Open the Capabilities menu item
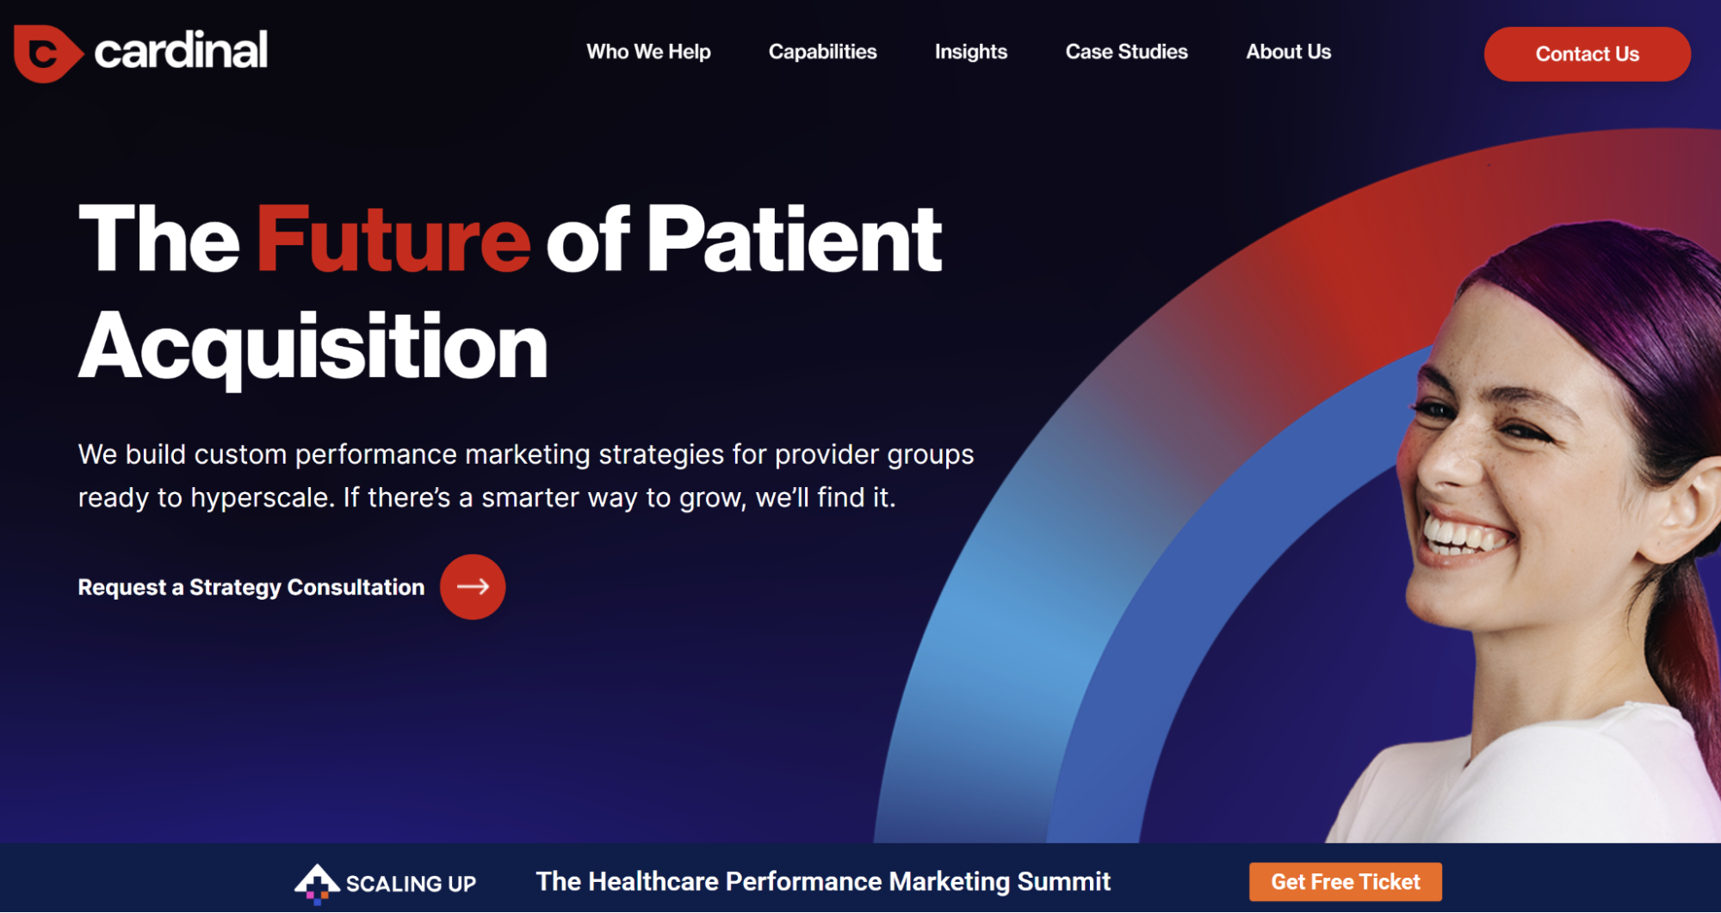The image size is (1721, 913). coord(822,52)
